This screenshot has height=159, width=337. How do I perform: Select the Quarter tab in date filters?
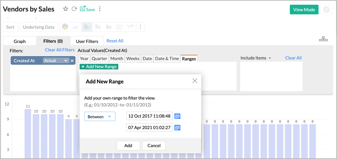pyautogui.click(x=99, y=58)
